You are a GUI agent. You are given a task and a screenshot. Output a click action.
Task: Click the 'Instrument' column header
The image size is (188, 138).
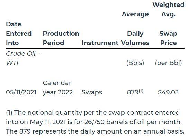(x=100, y=43)
